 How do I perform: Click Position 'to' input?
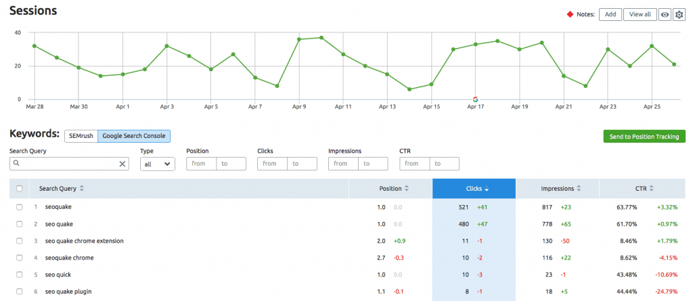click(x=231, y=164)
